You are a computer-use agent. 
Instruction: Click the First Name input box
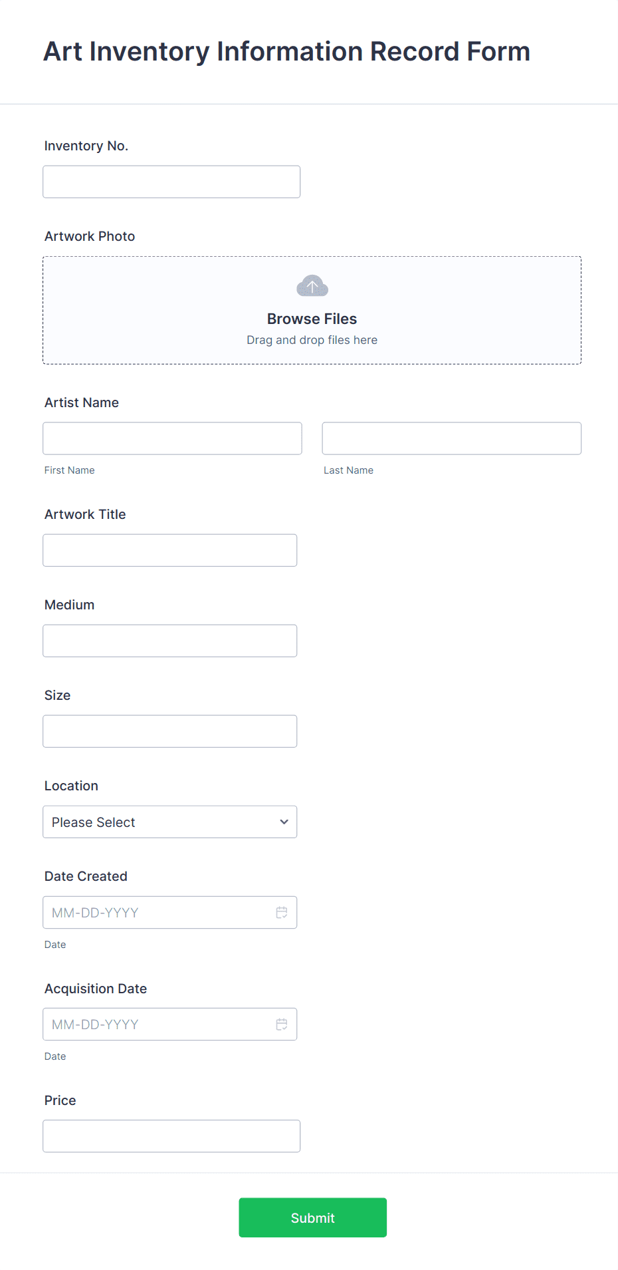[x=172, y=438]
